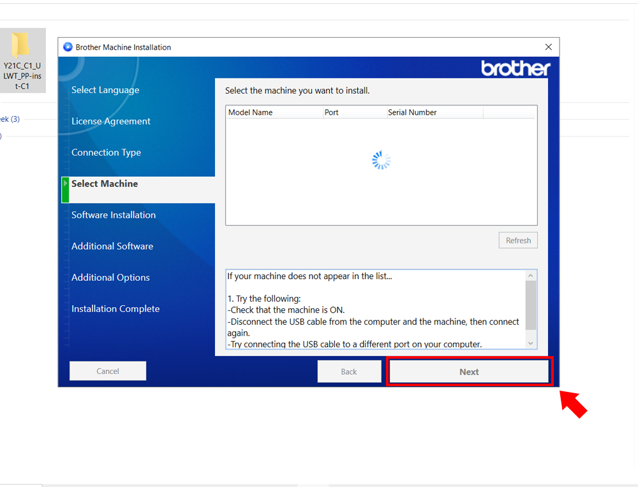Click 'Select the machine you want to install.' text
This screenshot has width=638, height=487.
297,91
